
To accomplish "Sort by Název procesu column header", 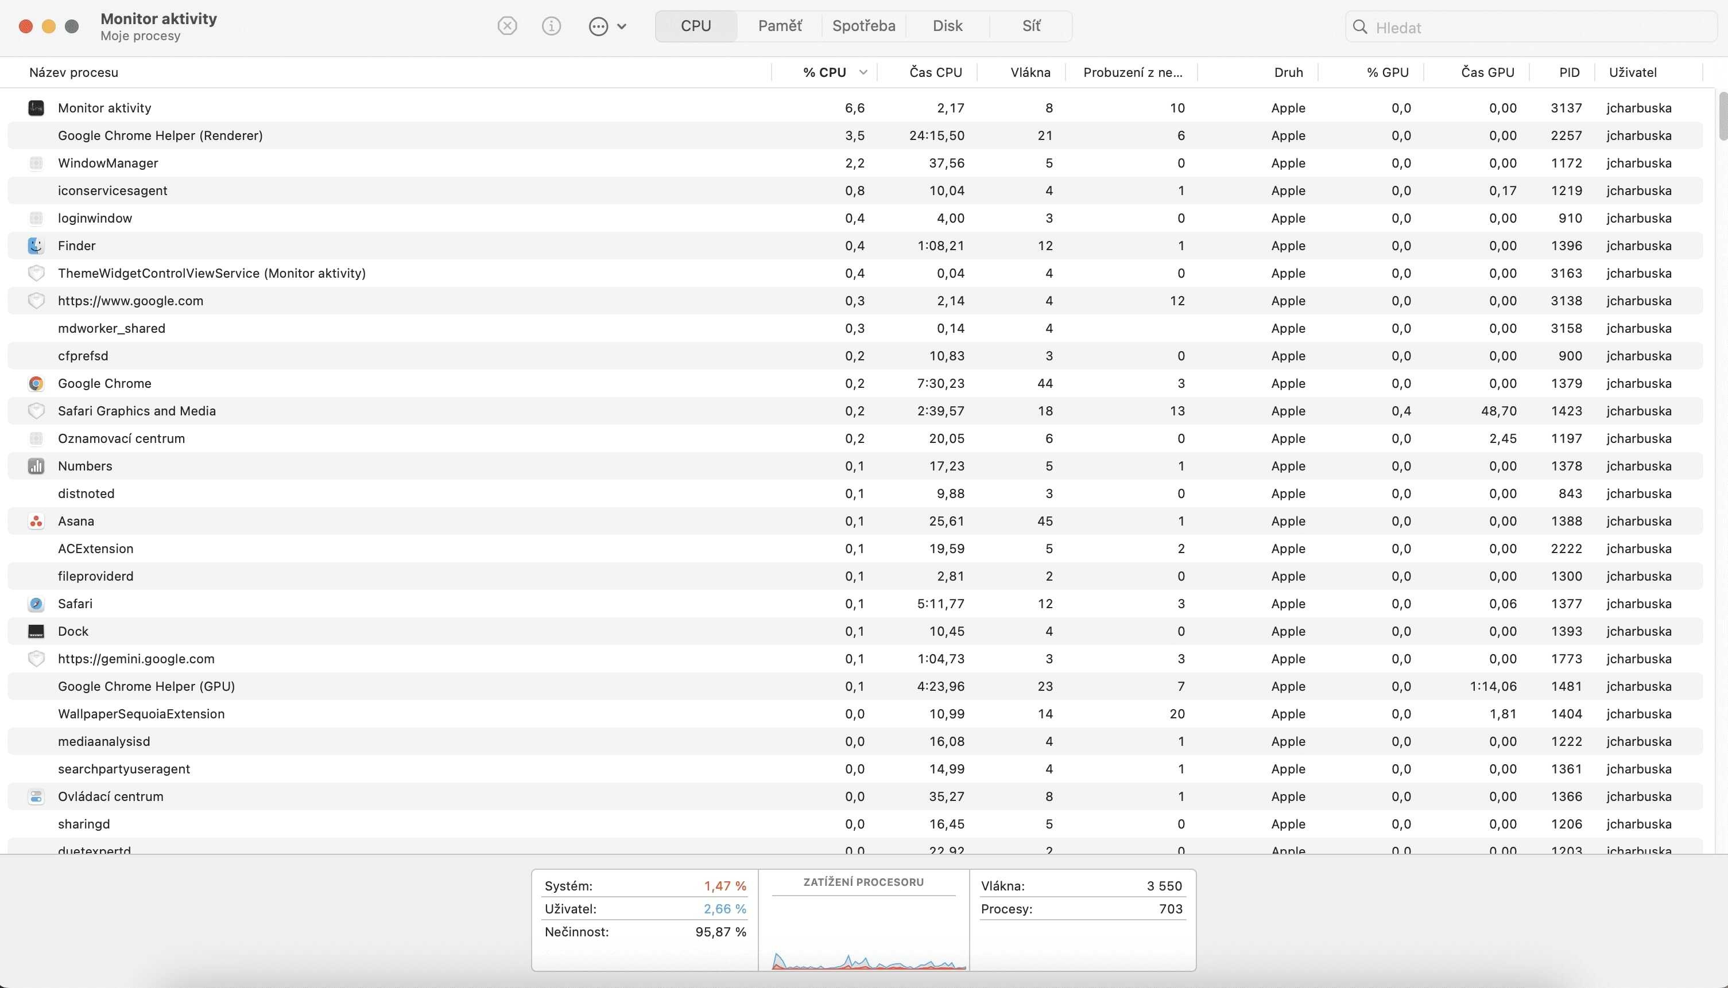I will click(73, 73).
